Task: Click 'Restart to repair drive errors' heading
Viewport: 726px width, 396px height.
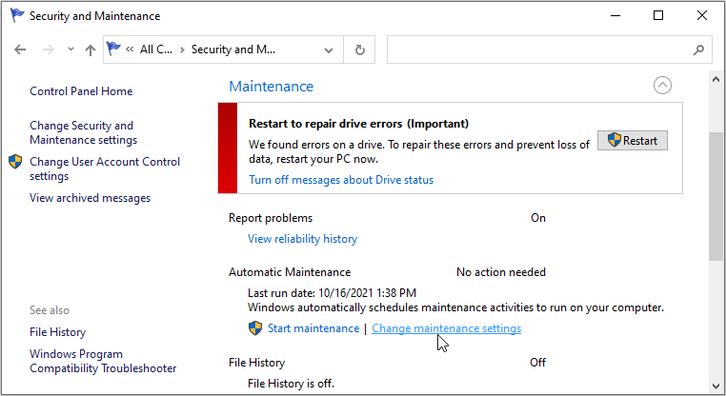Action: click(326, 124)
